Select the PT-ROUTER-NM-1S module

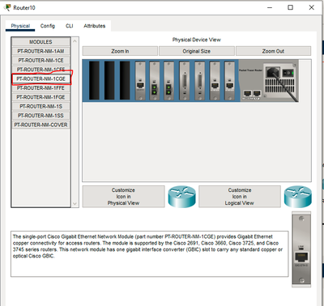(x=40, y=106)
